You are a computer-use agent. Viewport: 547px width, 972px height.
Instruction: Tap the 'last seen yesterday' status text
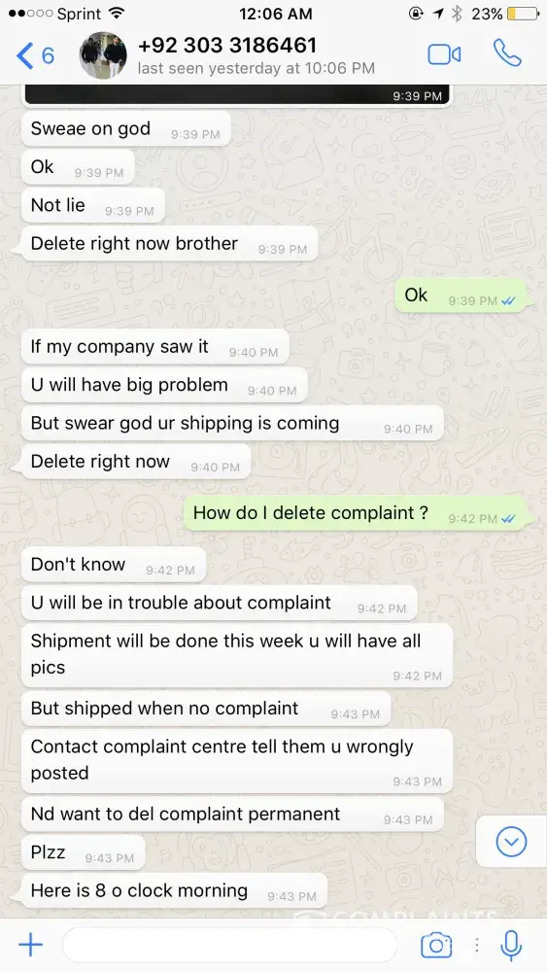[x=256, y=68]
